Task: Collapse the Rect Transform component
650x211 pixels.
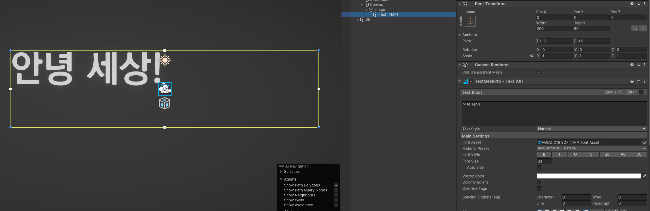Action: pos(460,4)
